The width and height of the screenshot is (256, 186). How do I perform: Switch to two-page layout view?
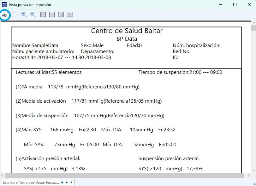(x=69, y=14)
